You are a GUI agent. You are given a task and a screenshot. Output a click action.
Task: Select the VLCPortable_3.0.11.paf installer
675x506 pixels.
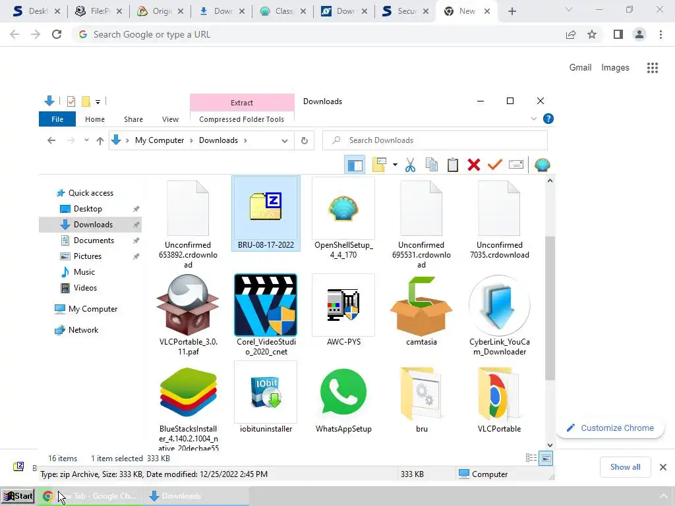point(188,316)
